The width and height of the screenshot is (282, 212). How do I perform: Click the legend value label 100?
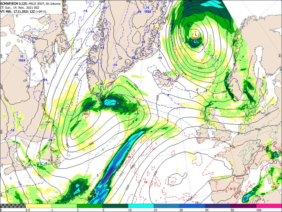259,210
